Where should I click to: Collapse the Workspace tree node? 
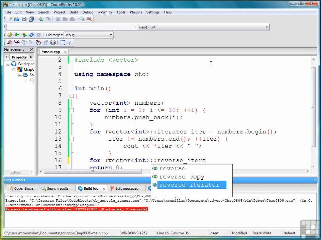tap(8, 64)
